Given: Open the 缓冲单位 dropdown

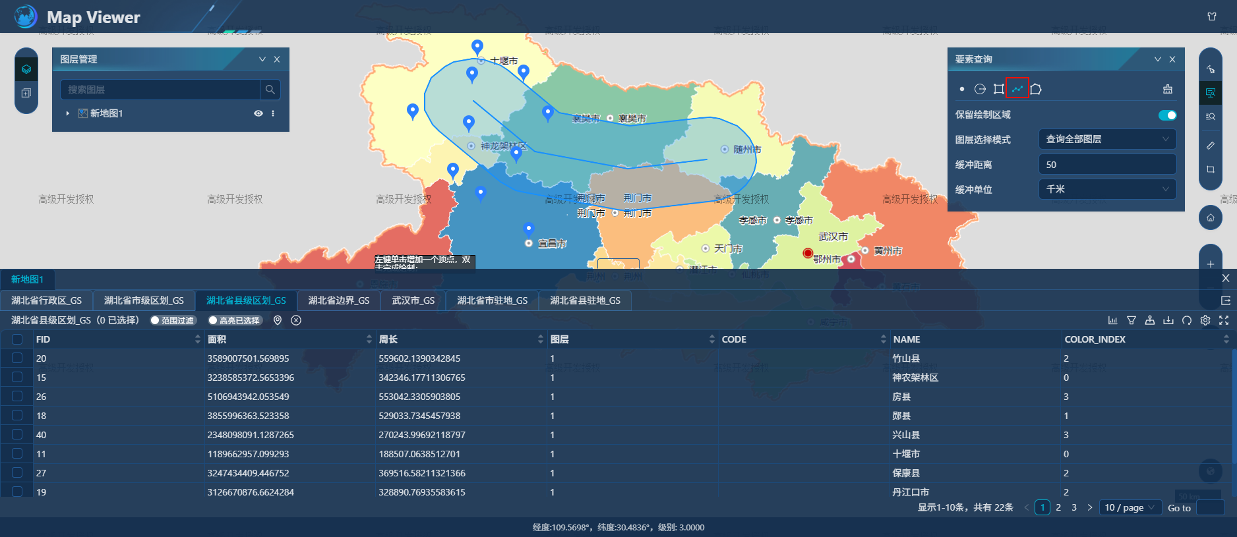Looking at the screenshot, I should (x=1106, y=189).
